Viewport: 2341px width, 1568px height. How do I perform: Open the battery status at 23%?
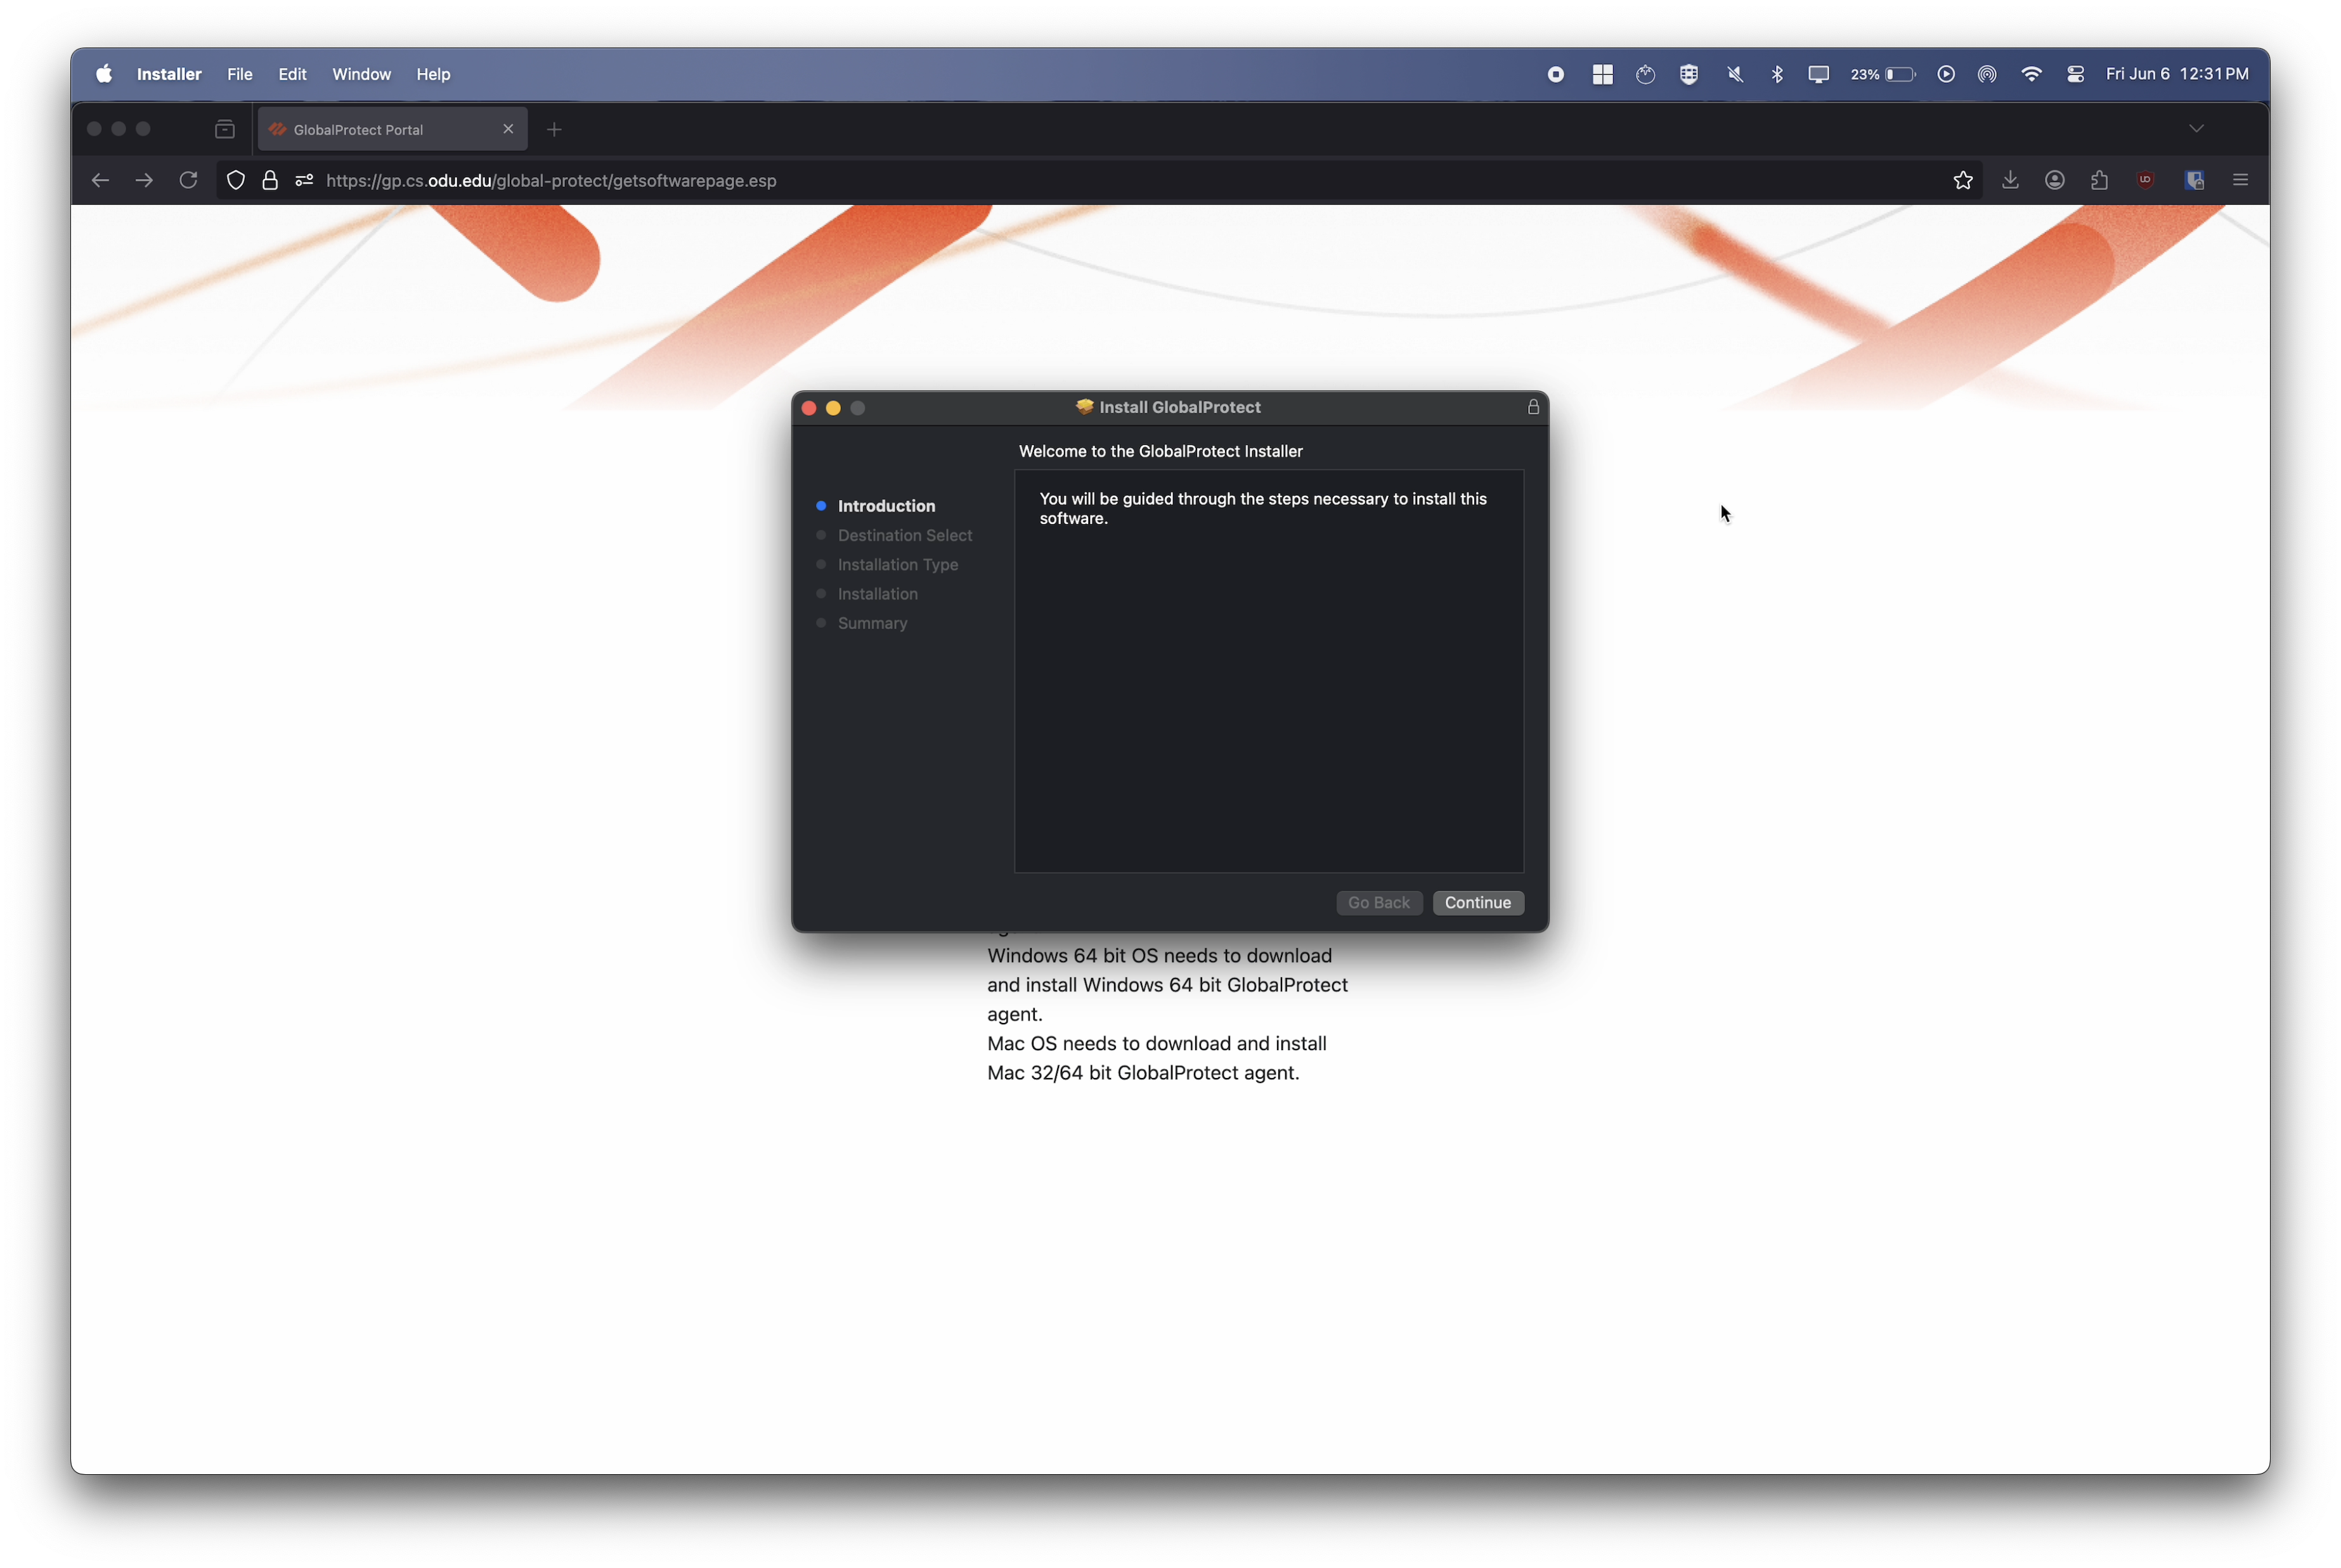point(1883,74)
